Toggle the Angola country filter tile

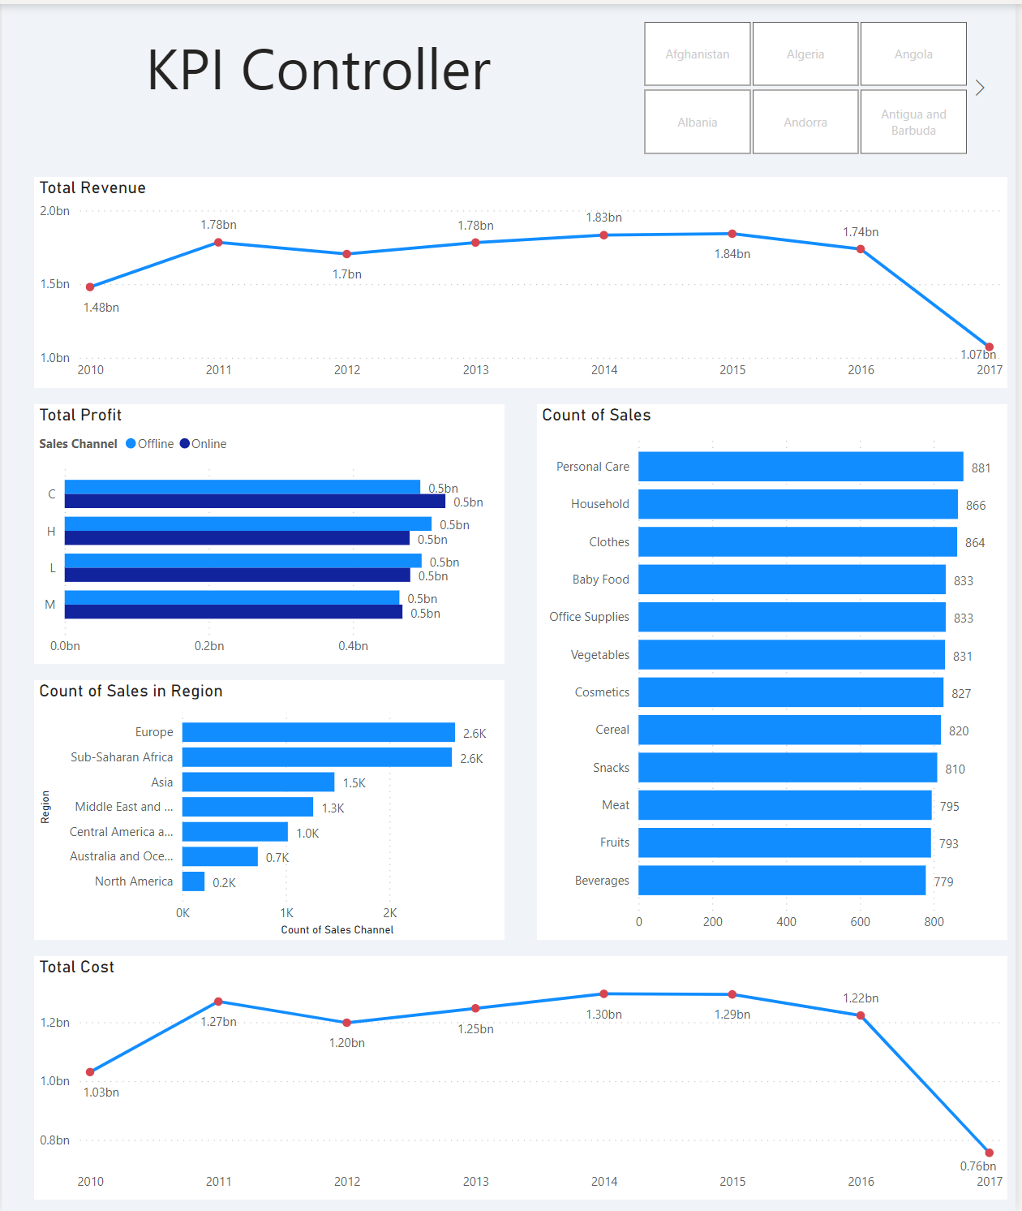[x=912, y=54]
